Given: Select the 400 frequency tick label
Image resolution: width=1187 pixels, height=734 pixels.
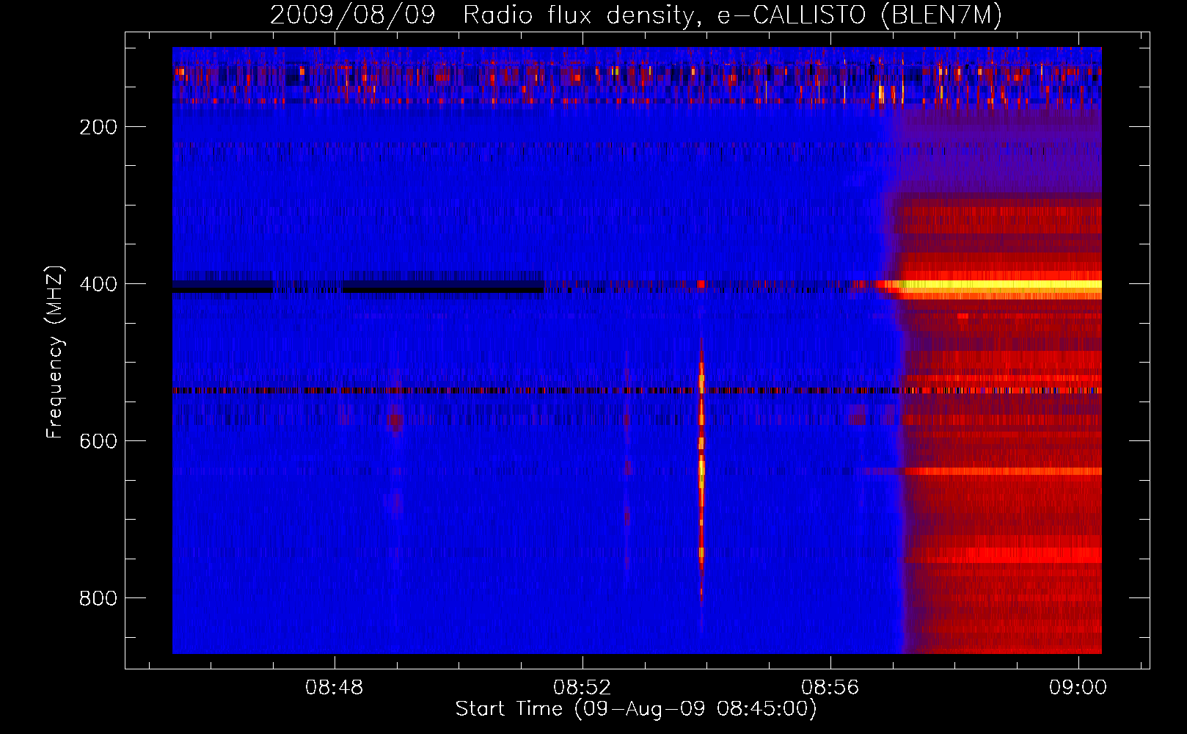Looking at the screenshot, I should pyautogui.click(x=98, y=284).
